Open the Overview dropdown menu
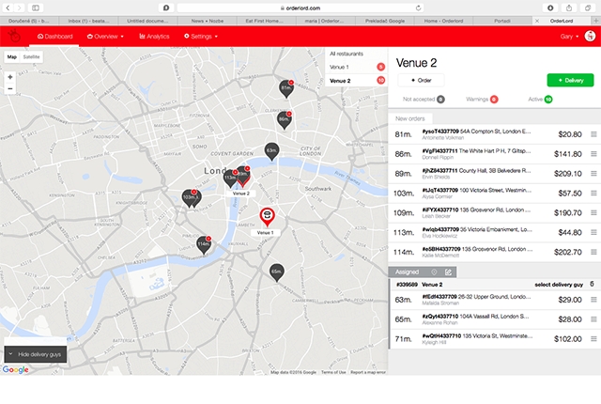 107,36
